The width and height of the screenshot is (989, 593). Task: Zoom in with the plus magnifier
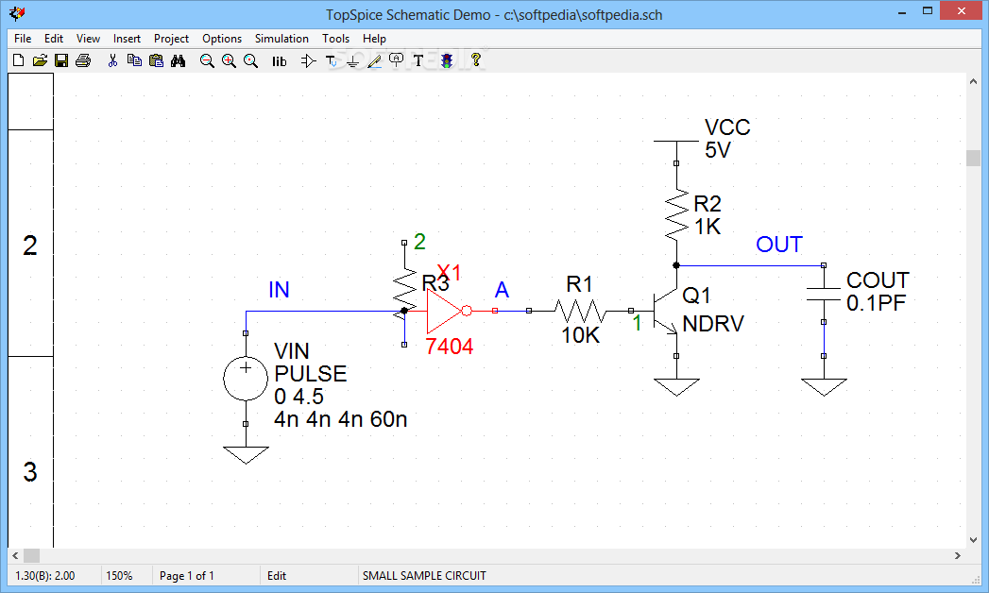tap(229, 60)
